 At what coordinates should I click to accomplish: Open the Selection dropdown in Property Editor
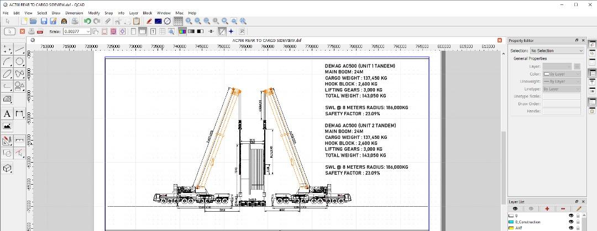[x=557, y=51]
